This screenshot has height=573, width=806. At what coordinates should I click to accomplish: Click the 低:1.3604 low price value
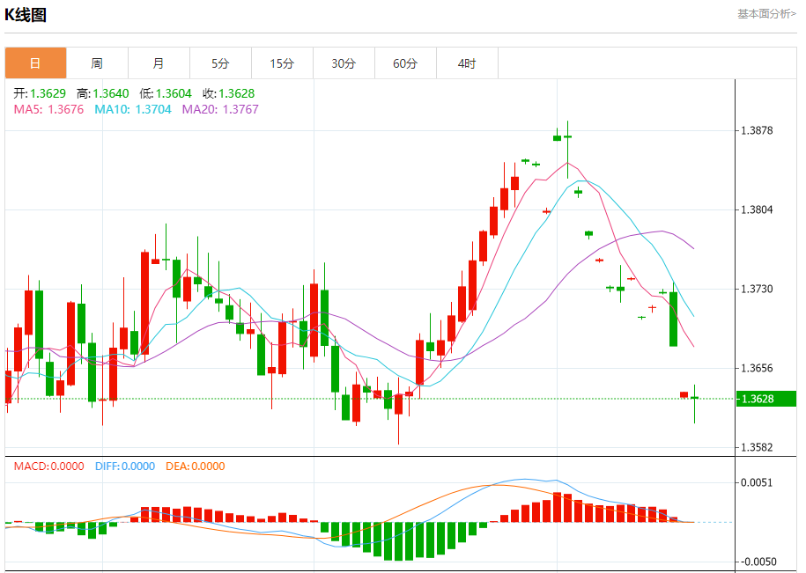click(x=166, y=93)
